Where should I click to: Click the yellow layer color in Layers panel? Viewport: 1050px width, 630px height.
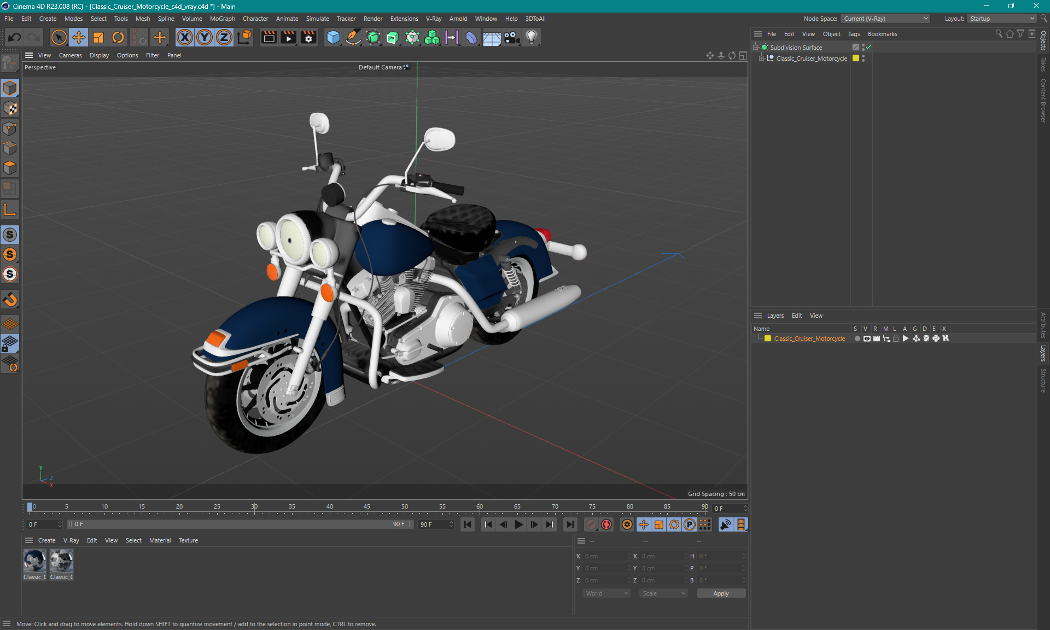click(x=768, y=339)
